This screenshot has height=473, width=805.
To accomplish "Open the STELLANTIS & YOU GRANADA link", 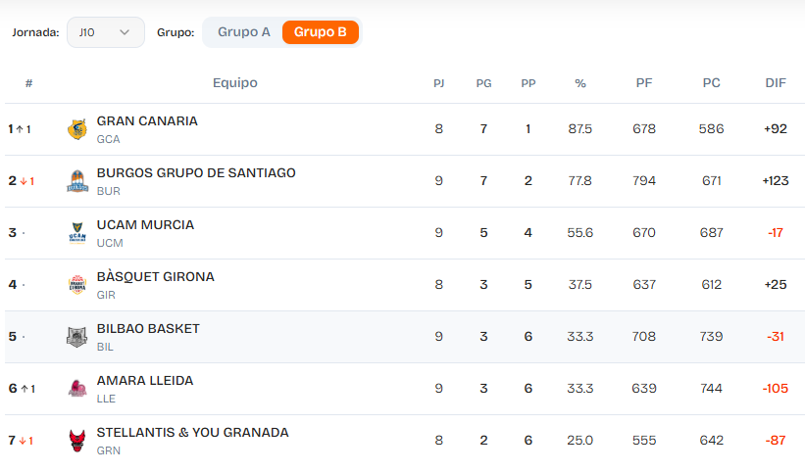I will [192, 433].
